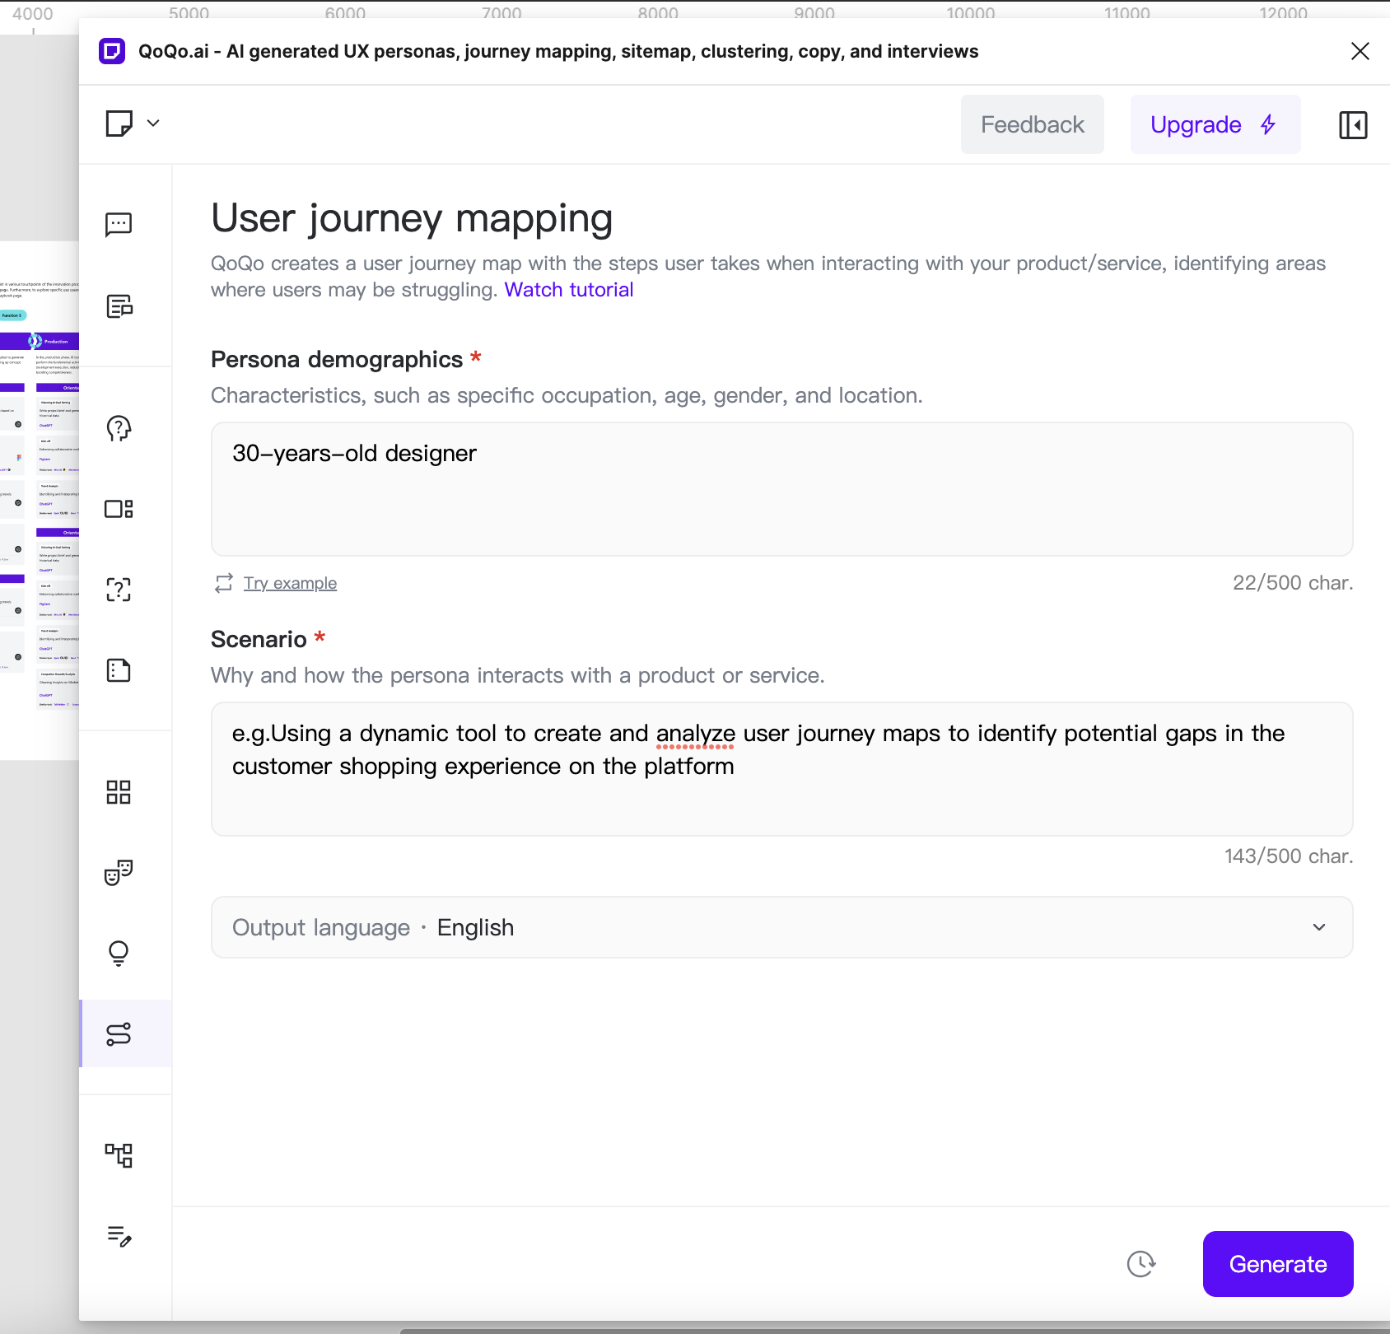Open the Watch tutorial link
The width and height of the screenshot is (1390, 1334).
point(568,290)
